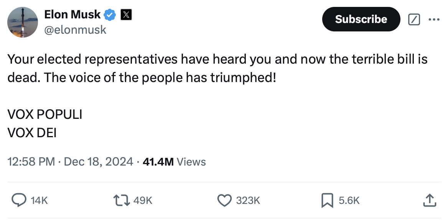Open the three-dot more options menu
The width and height of the screenshot is (448, 220).
click(x=433, y=19)
